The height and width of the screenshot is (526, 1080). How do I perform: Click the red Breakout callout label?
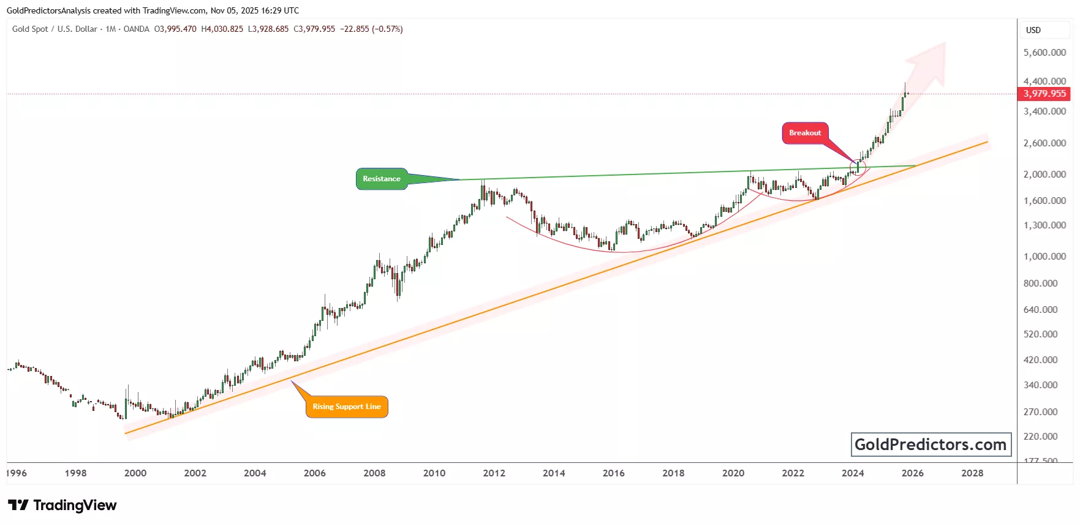[805, 133]
